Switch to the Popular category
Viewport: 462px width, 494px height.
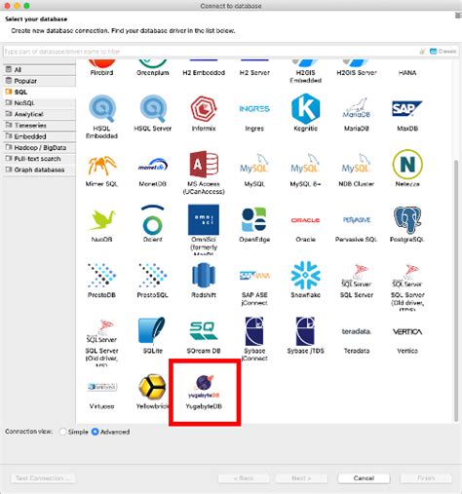click(x=40, y=81)
